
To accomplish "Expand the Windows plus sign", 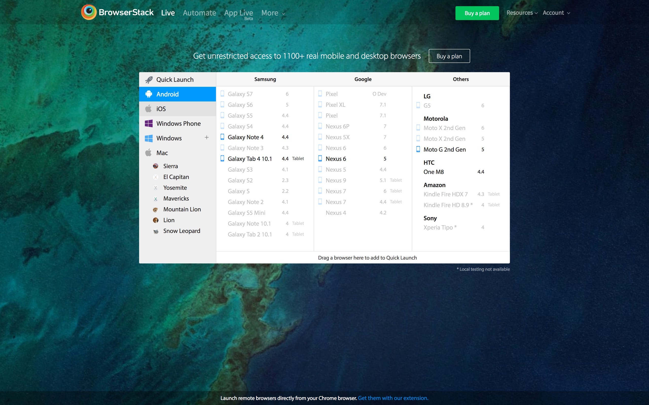I will 207,138.
